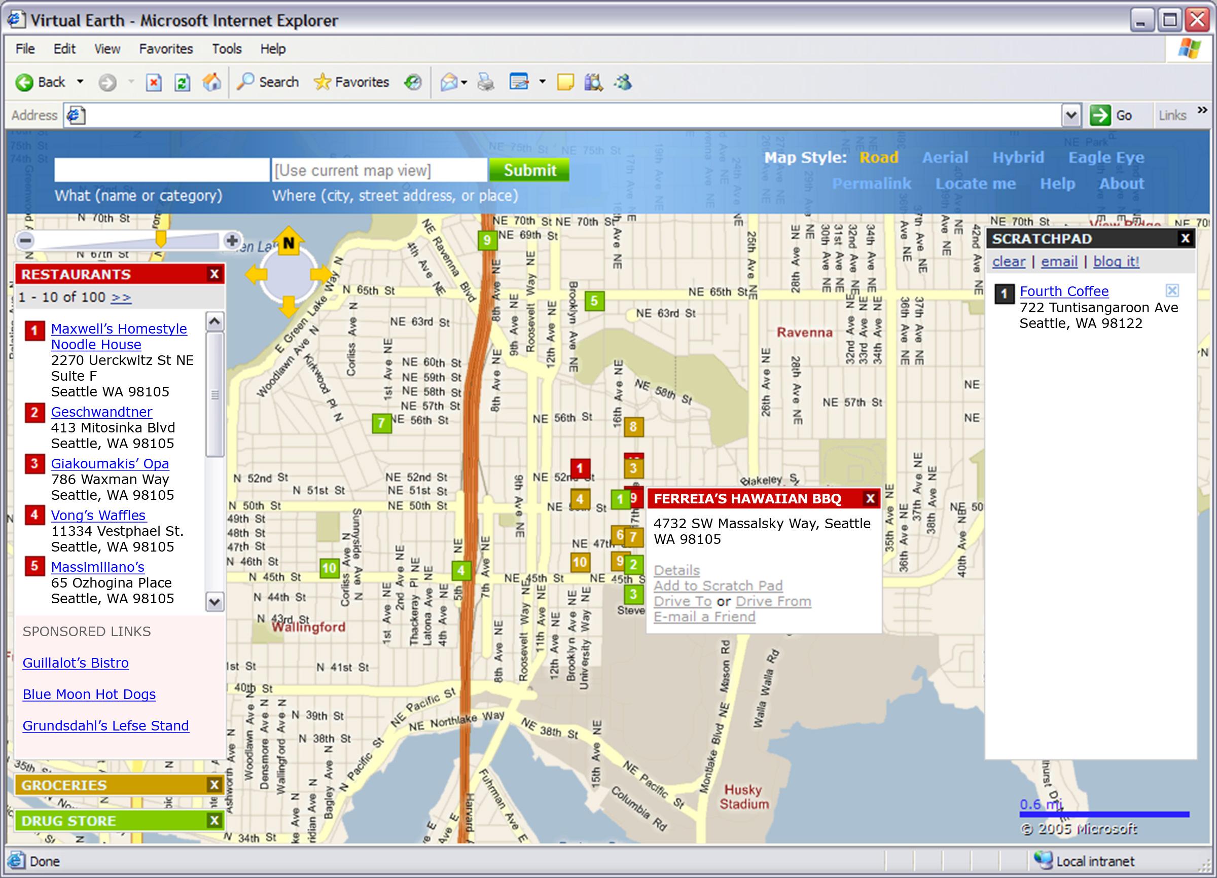This screenshot has height=878, width=1217.
Task: Close the Drug Store panel
Action: pos(214,820)
